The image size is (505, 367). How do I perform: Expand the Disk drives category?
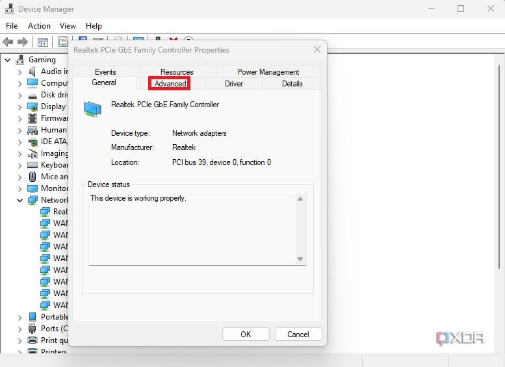(x=20, y=95)
